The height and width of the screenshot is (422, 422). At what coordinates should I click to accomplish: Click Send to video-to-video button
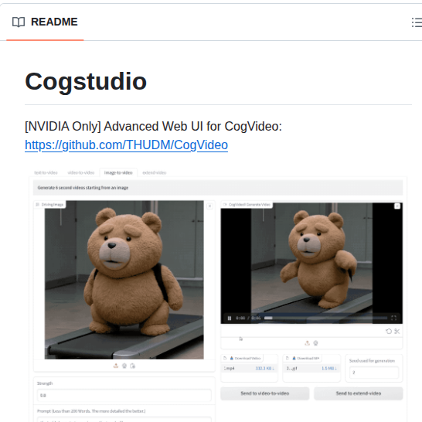point(265,393)
